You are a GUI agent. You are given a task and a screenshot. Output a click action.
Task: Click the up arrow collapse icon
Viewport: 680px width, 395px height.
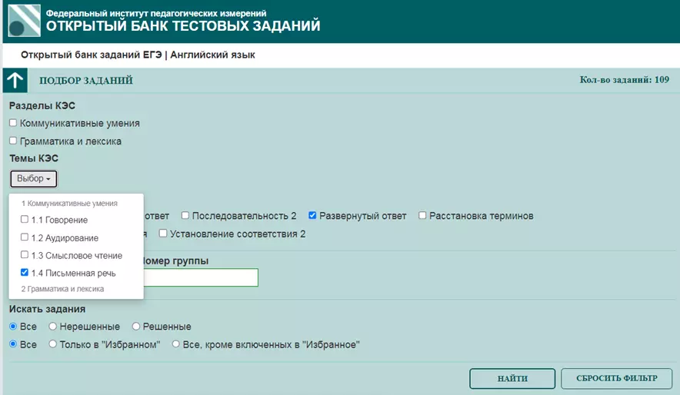(x=15, y=81)
